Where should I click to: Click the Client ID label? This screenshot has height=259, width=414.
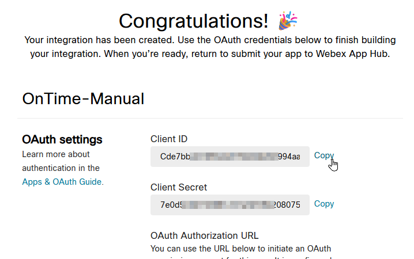click(x=169, y=139)
